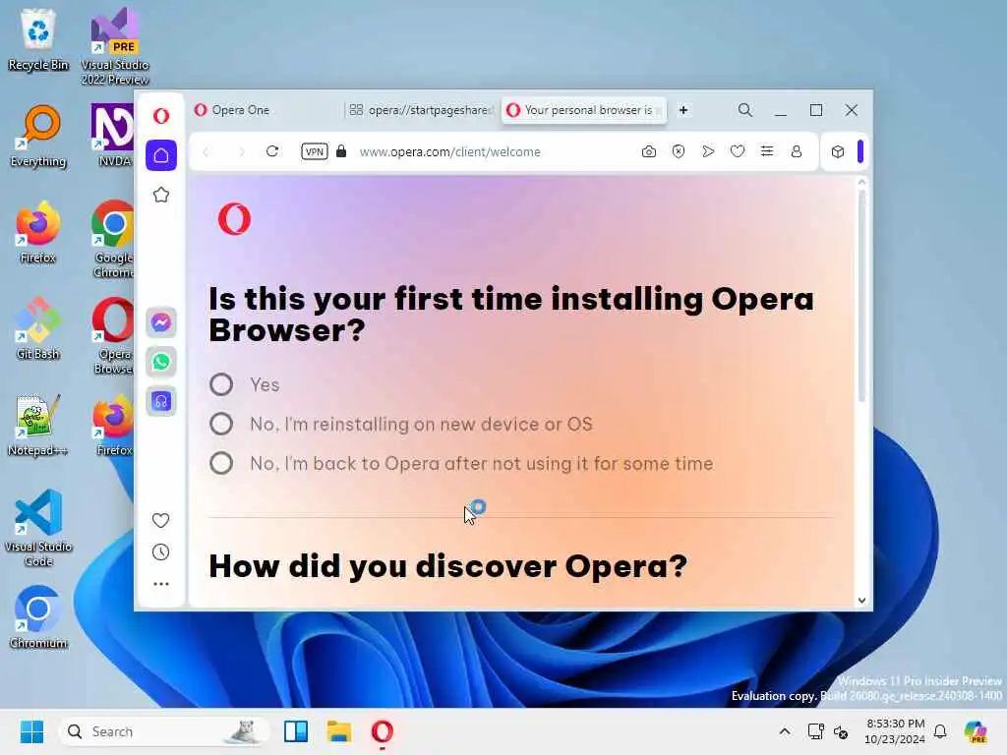The width and height of the screenshot is (1007, 755).
Task: Open a new tab with the plus button
Action: (x=683, y=110)
